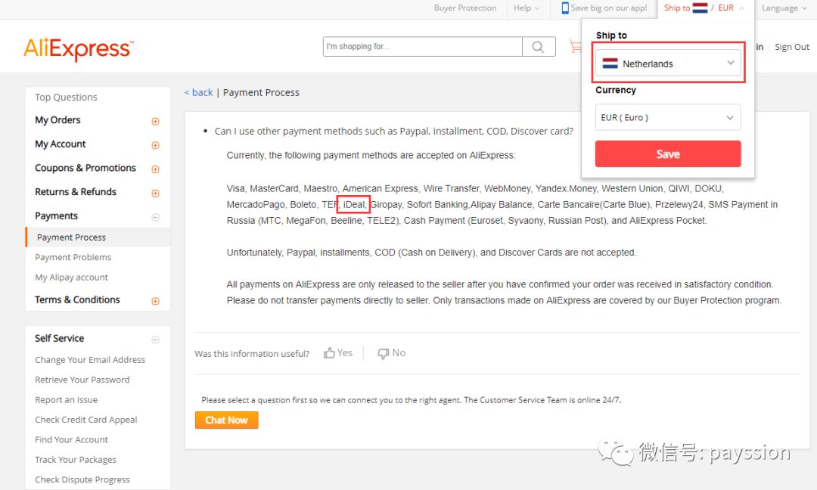Viewport: 817px width, 490px height.
Task: Open Coupons & Promotions section
Action: (x=85, y=168)
